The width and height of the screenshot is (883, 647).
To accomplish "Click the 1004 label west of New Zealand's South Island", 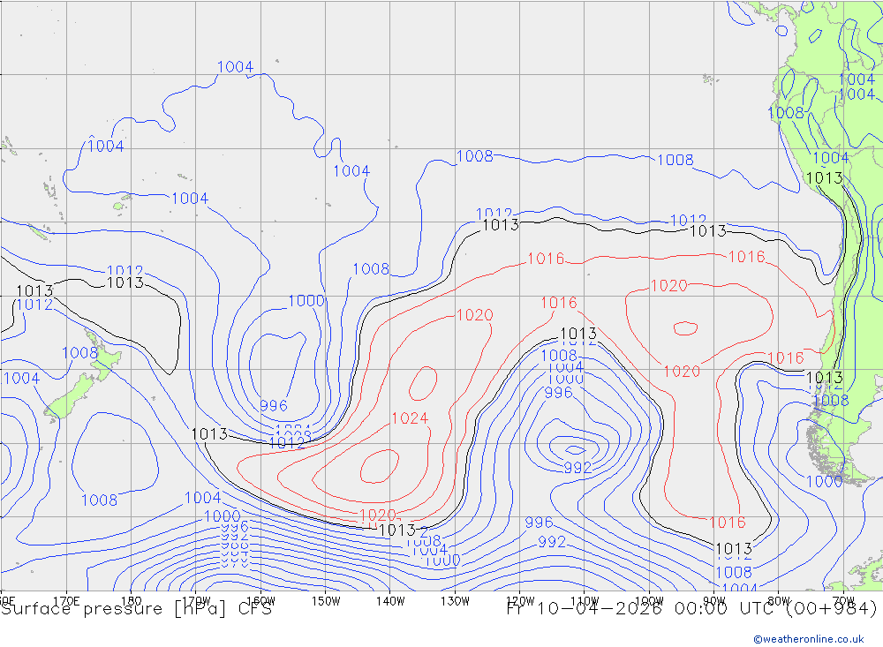I will [x=21, y=378].
